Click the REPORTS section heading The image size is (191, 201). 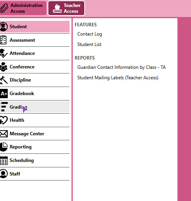click(85, 58)
